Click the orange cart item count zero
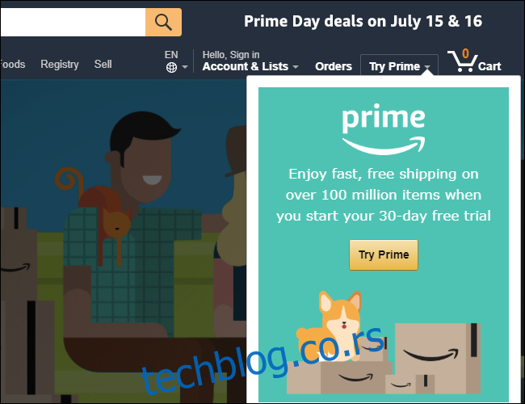 coord(465,53)
